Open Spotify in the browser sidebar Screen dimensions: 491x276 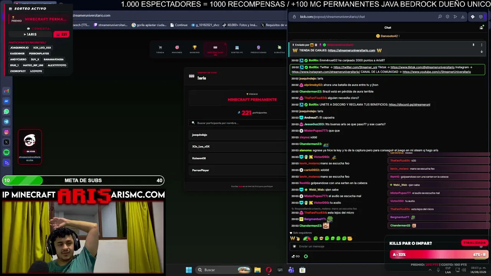[x=7, y=152]
